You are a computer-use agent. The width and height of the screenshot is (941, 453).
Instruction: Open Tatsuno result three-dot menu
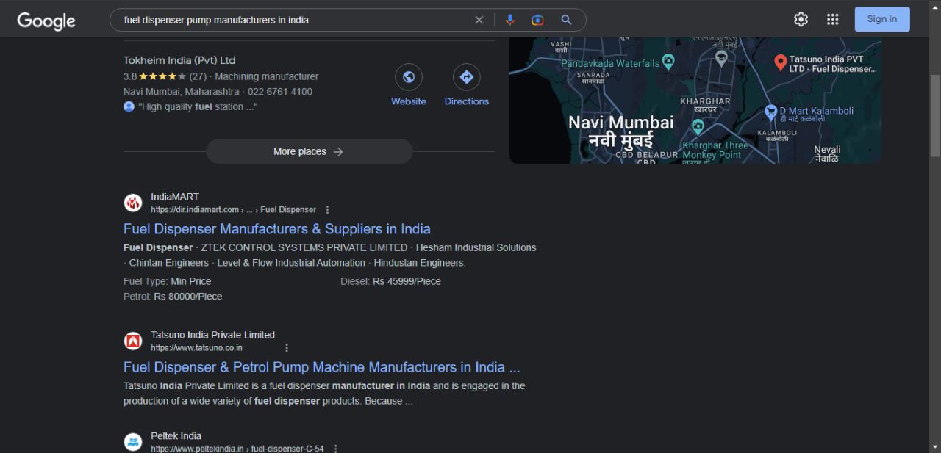(x=287, y=348)
